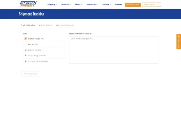Click the search magnifier icon in header

point(158,5)
